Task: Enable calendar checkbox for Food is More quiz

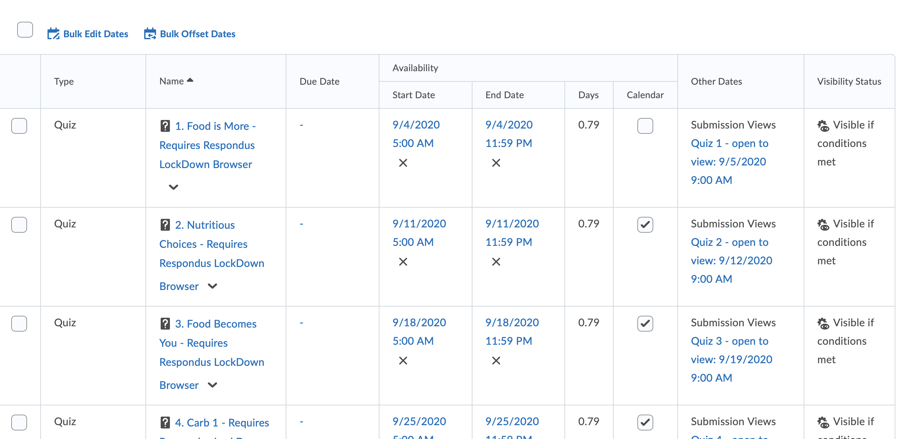Action: click(645, 126)
